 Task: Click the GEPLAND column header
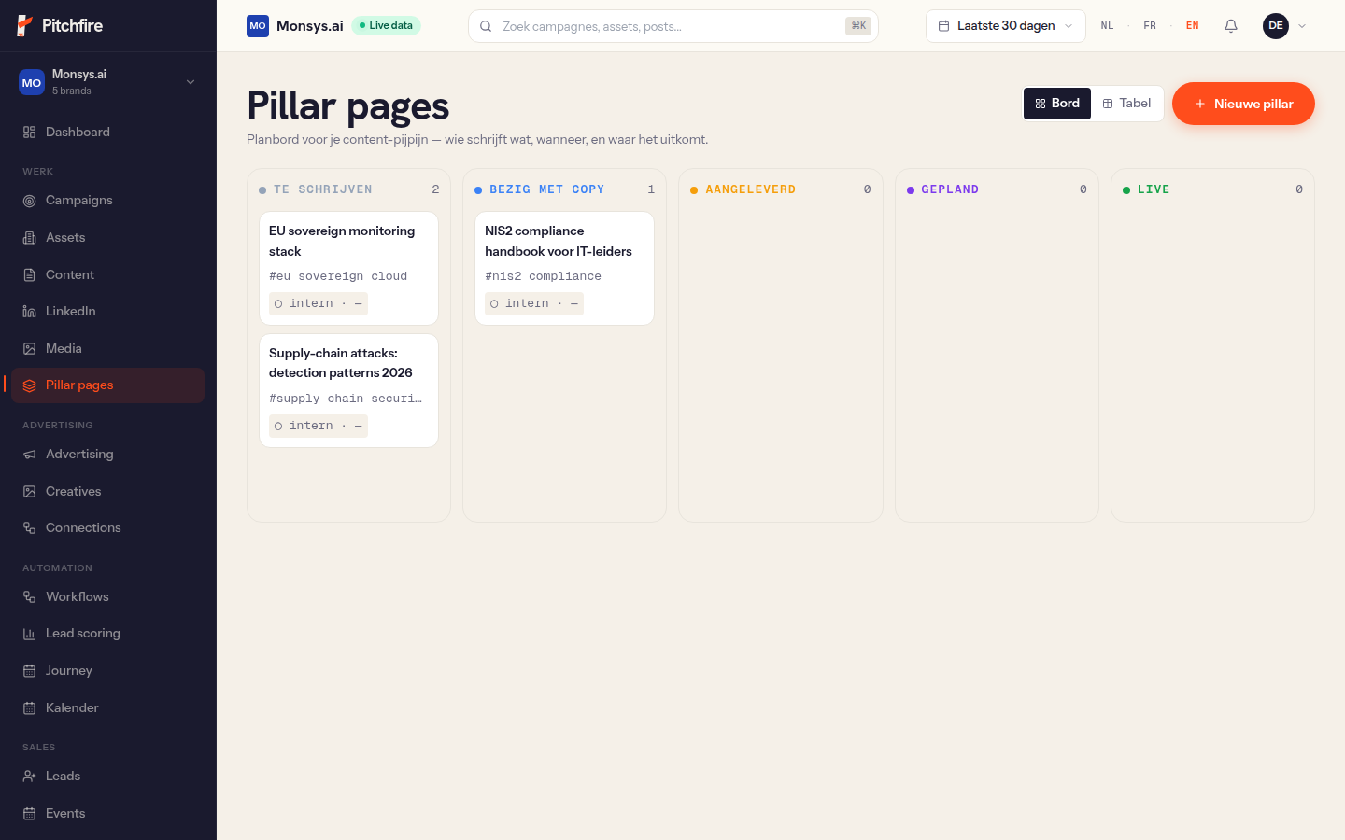[x=997, y=189]
